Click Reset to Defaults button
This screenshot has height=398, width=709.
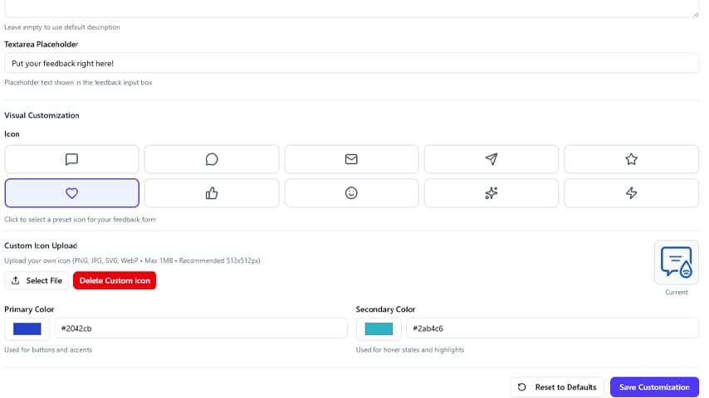[x=556, y=387]
